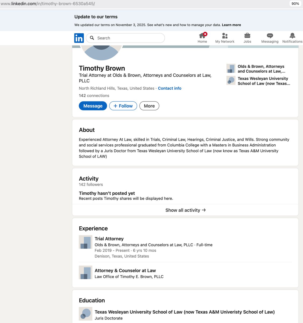Open the Notifications bell icon
The image size is (303, 323).
tap(292, 36)
